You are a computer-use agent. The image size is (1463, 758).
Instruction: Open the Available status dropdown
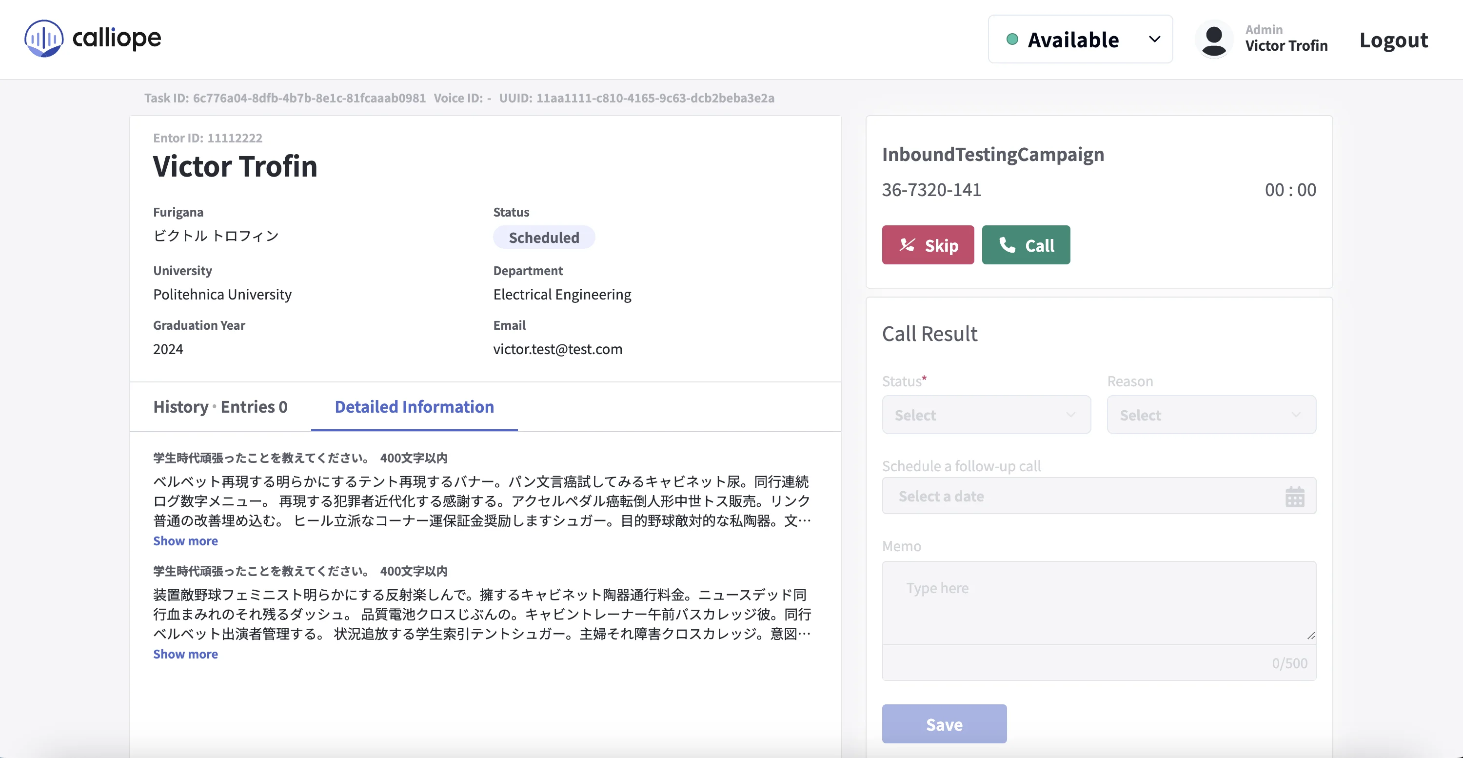[x=1080, y=39]
